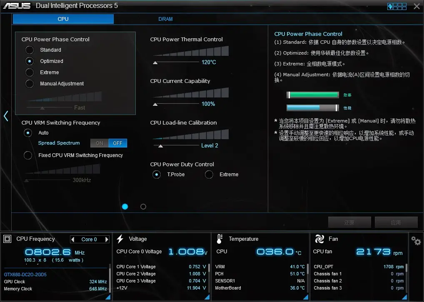Viewport: 424px width, 302px height.
Task: Show next core with right arrow
Action: 107,239
